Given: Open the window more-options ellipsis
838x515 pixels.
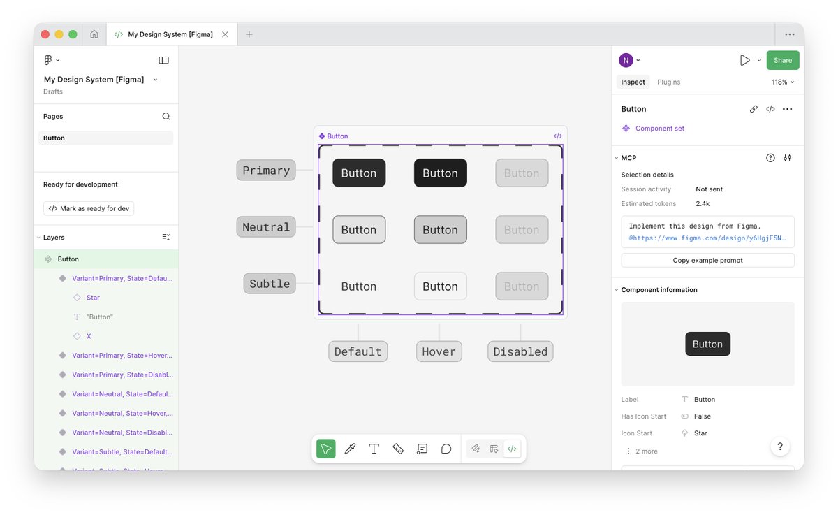Looking at the screenshot, I should 790,34.
